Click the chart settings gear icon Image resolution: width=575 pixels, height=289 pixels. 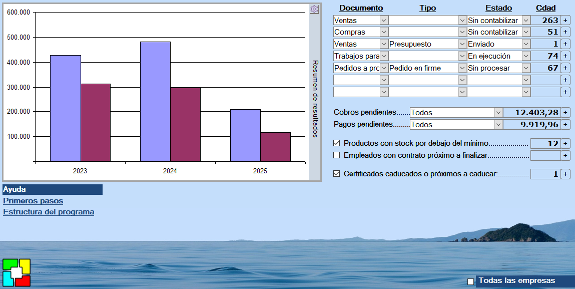point(314,9)
